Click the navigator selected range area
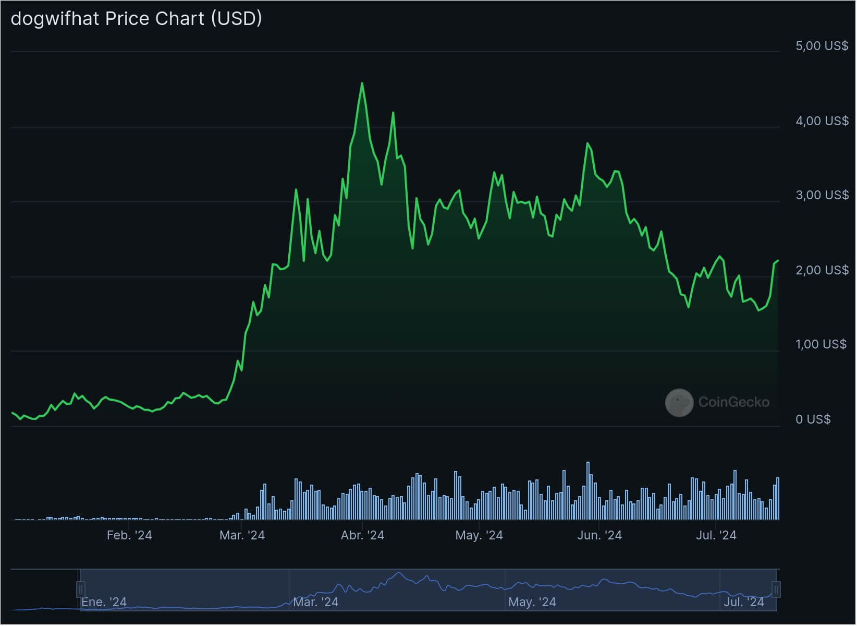857x626 pixels. tap(428, 589)
